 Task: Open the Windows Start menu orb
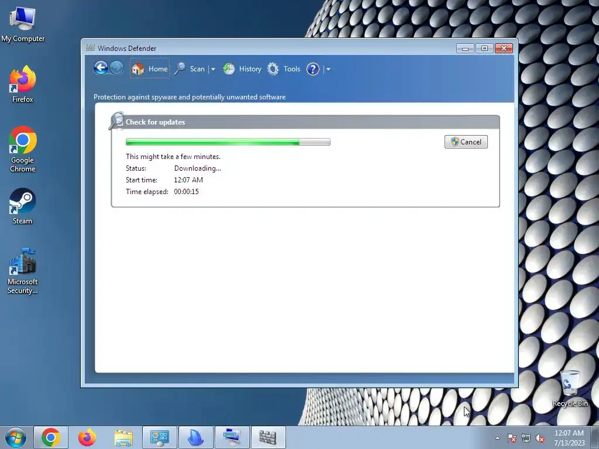click(x=16, y=437)
